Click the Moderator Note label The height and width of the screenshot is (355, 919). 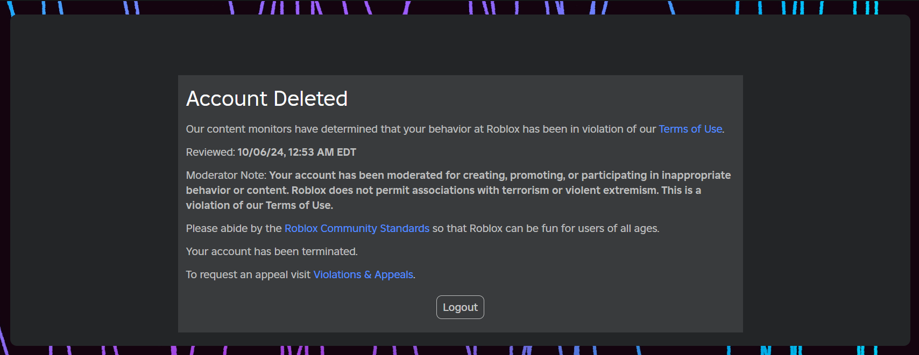coord(226,175)
